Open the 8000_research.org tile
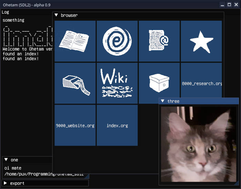 201,80
